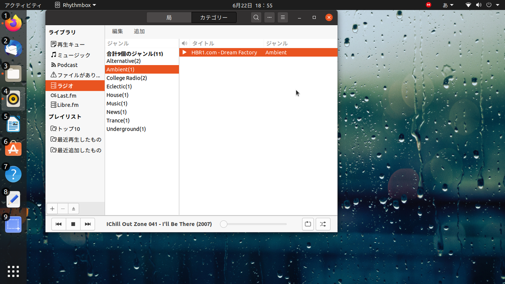
Task: Open Ubuntu Software from the dock
Action: tap(13, 149)
